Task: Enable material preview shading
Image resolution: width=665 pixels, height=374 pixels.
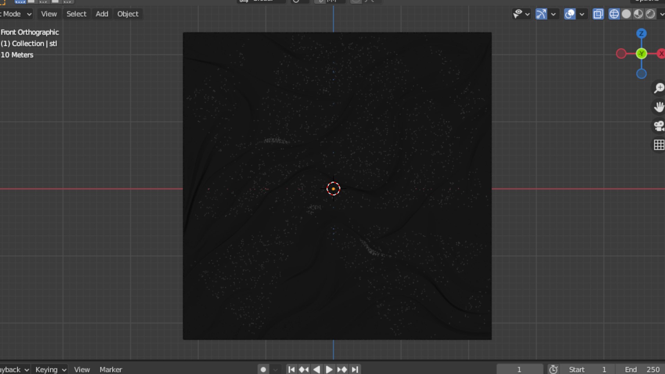Action: tap(638, 14)
